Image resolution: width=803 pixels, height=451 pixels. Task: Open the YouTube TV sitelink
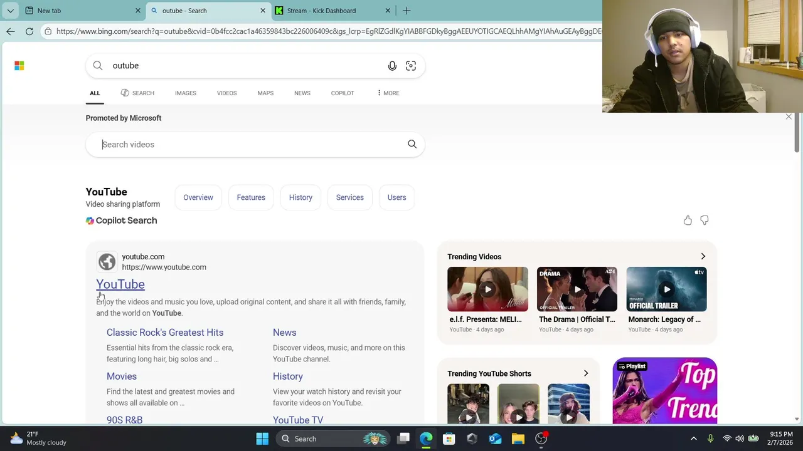(298, 420)
